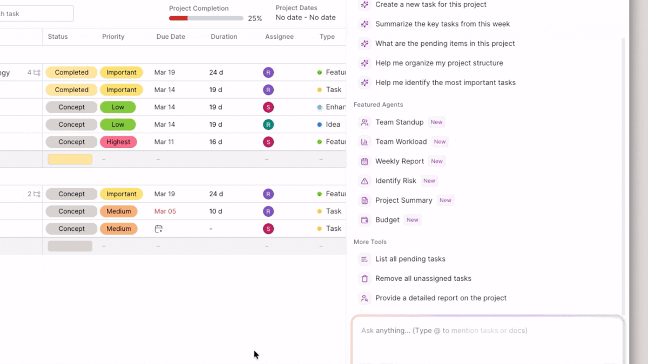Open the green Low priority on Enhancement row
Image resolution: width=648 pixels, height=364 pixels.
pyautogui.click(x=118, y=107)
